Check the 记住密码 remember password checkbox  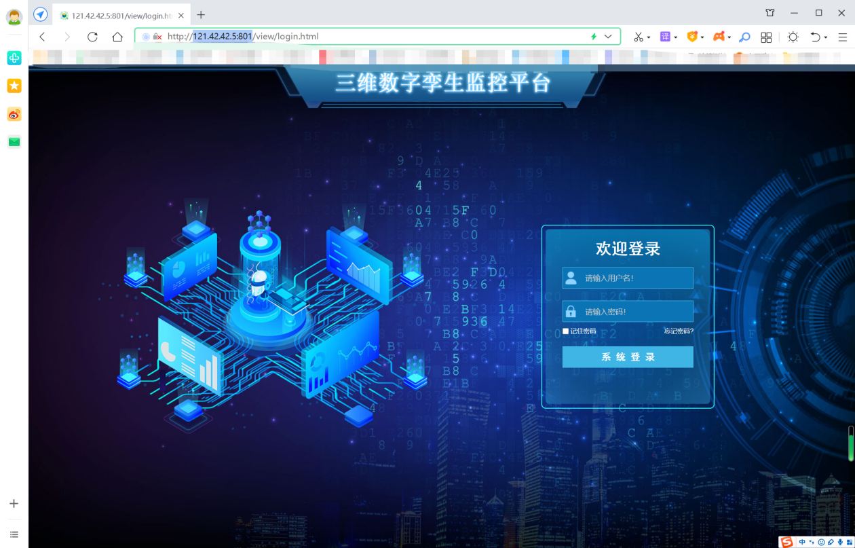566,331
